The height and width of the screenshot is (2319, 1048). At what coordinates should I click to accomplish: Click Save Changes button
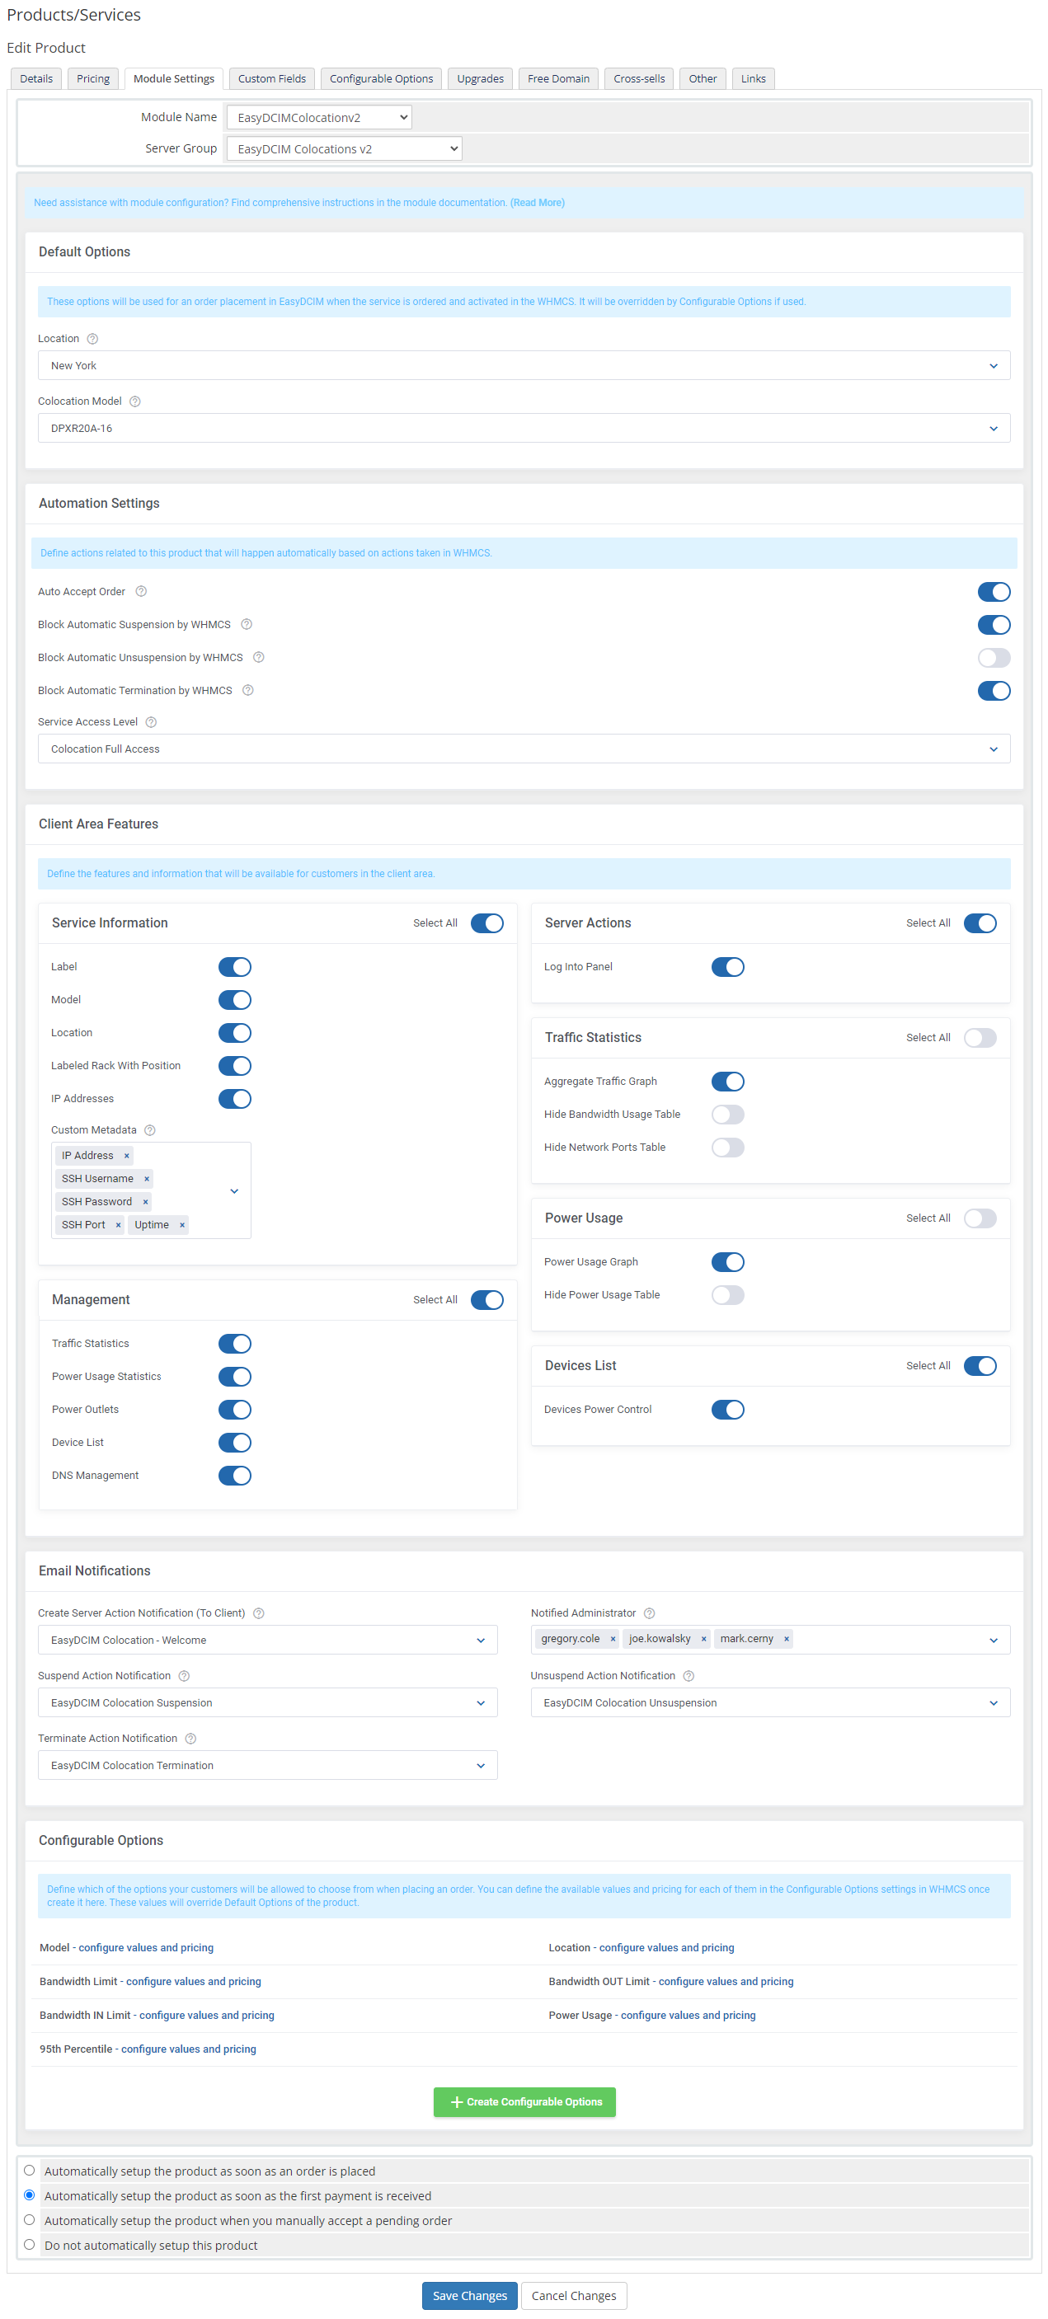tap(470, 2296)
